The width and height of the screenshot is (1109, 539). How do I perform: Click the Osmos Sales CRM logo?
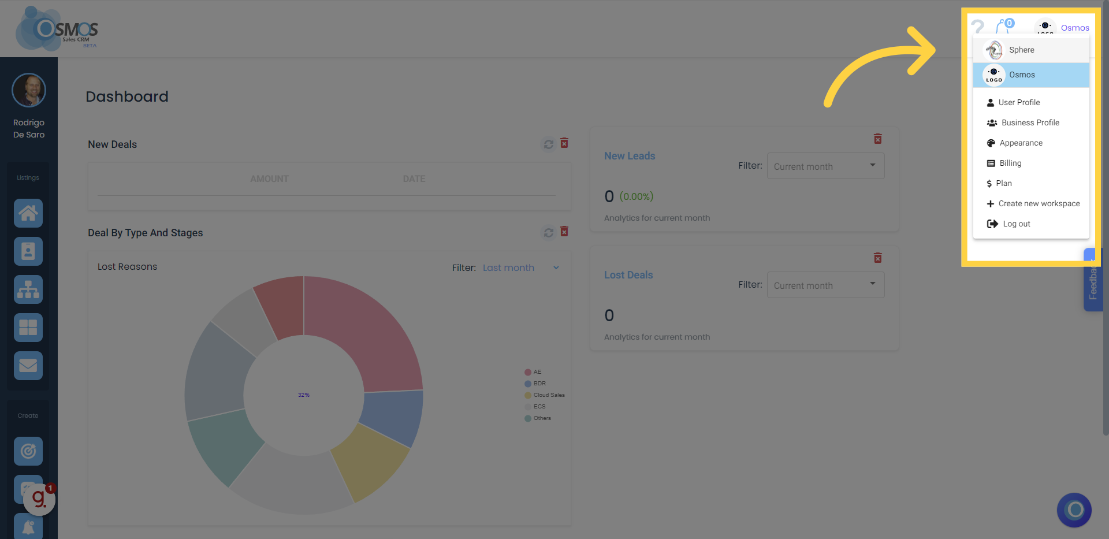click(x=57, y=28)
